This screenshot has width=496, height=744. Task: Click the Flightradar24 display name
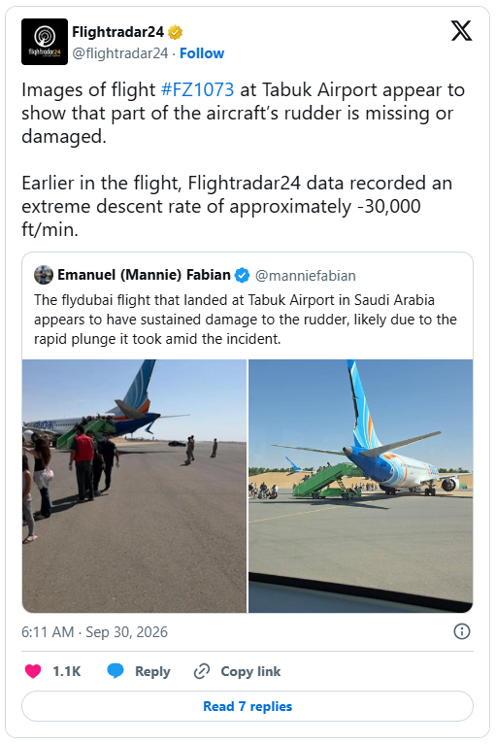click(118, 32)
